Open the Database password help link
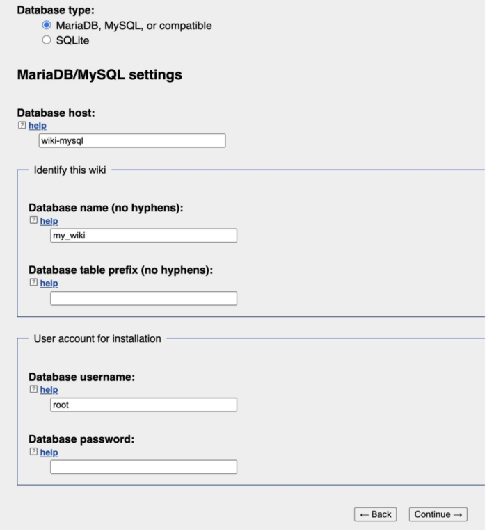Viewport: 487px width, 531px height. (49, 452)
